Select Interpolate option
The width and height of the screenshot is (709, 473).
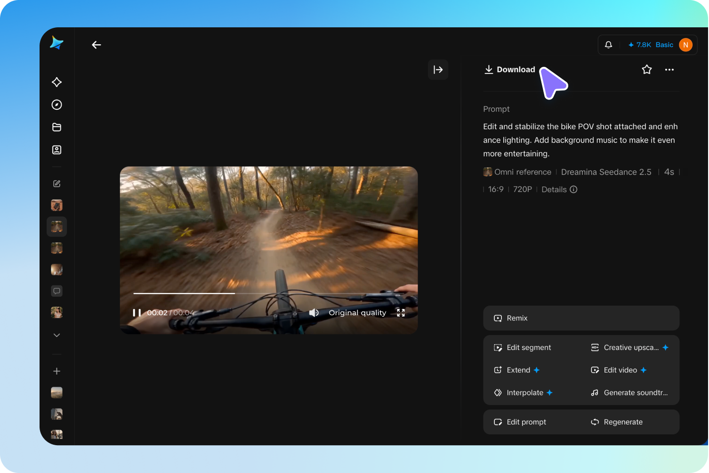pyautogui.click(x=523, y=393)
